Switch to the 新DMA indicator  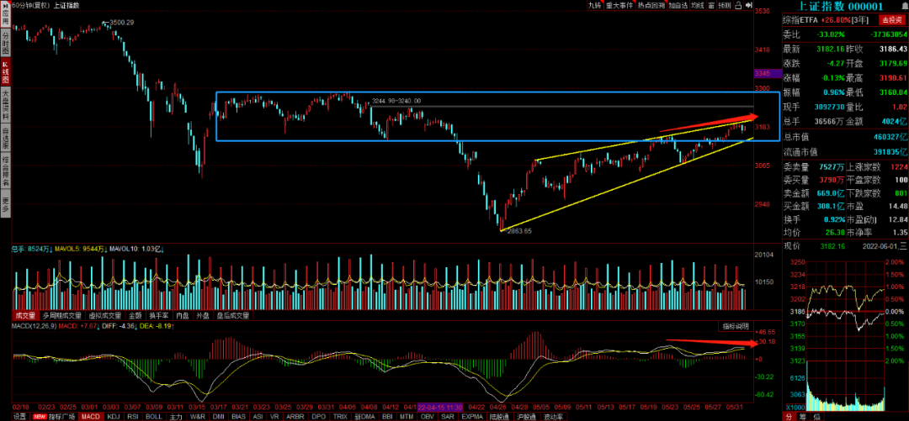point(364,416)
